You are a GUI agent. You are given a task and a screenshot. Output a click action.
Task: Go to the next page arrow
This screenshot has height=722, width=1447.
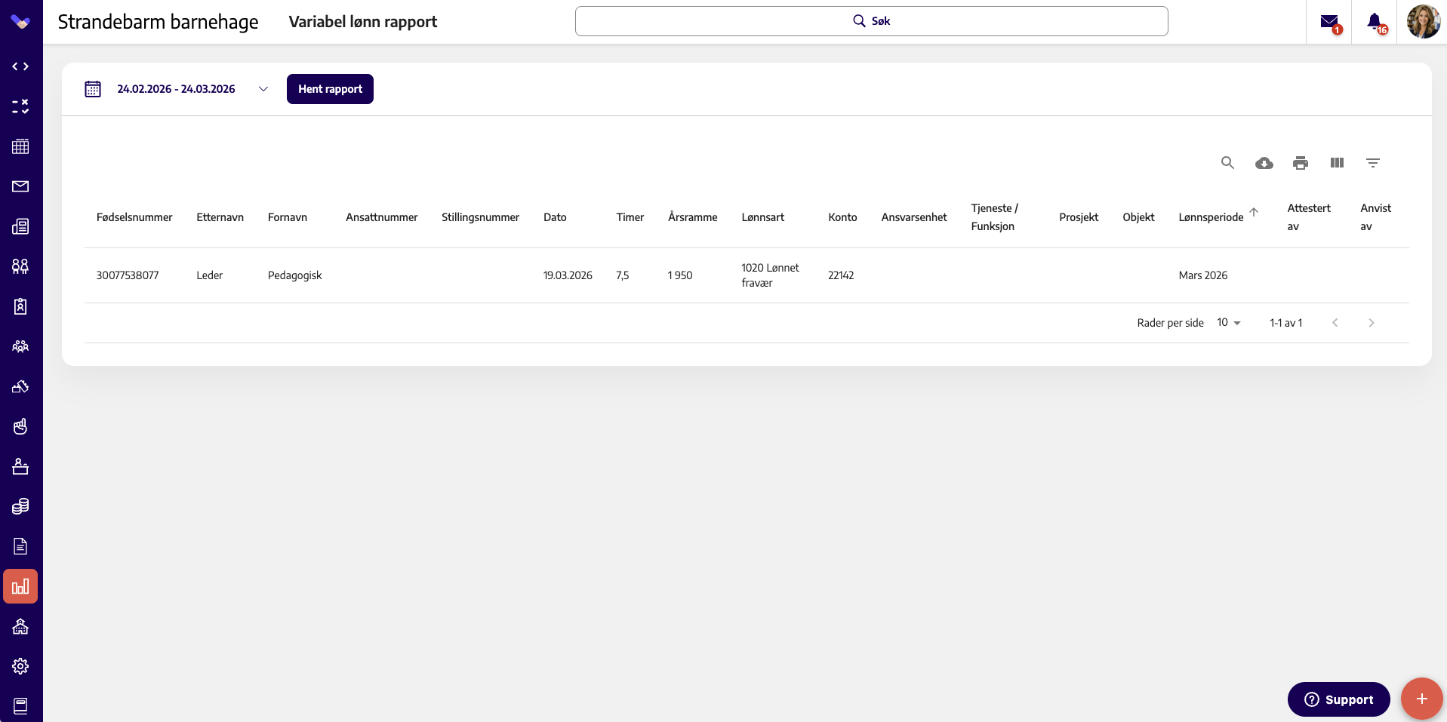click(x=1372, y=323)
